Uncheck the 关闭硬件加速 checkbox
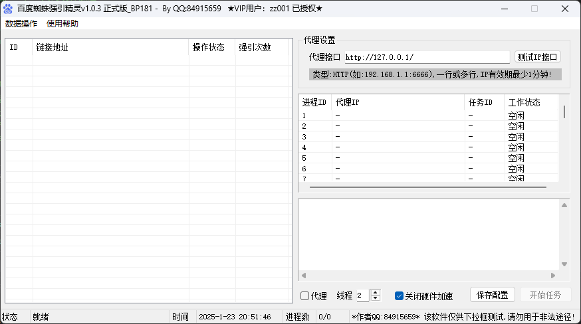 [399, 296]
